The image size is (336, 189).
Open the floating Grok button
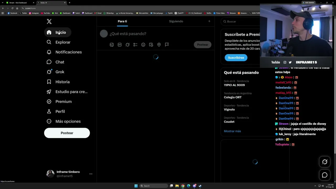click(x=325, y=162)
